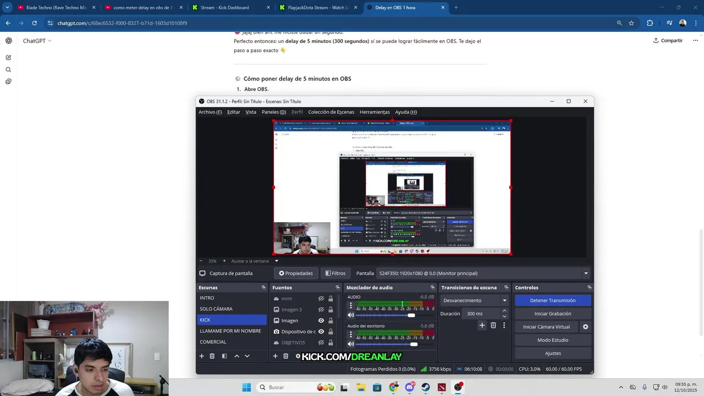The image size is (704, 396).
Task: Open Colección de Escenas menu
Action: 331,112
